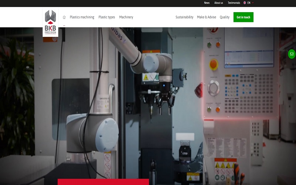The image size is (296, 185).
Task: Open the News link in top bar
Action: pos(207,3)
